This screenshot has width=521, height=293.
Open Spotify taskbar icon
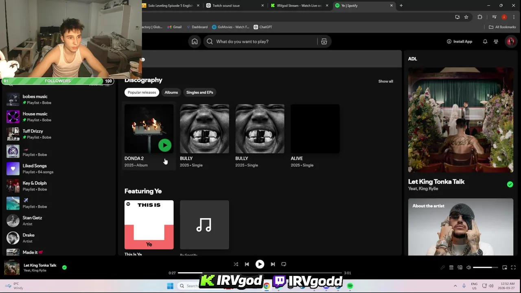[x=350, y=286]
